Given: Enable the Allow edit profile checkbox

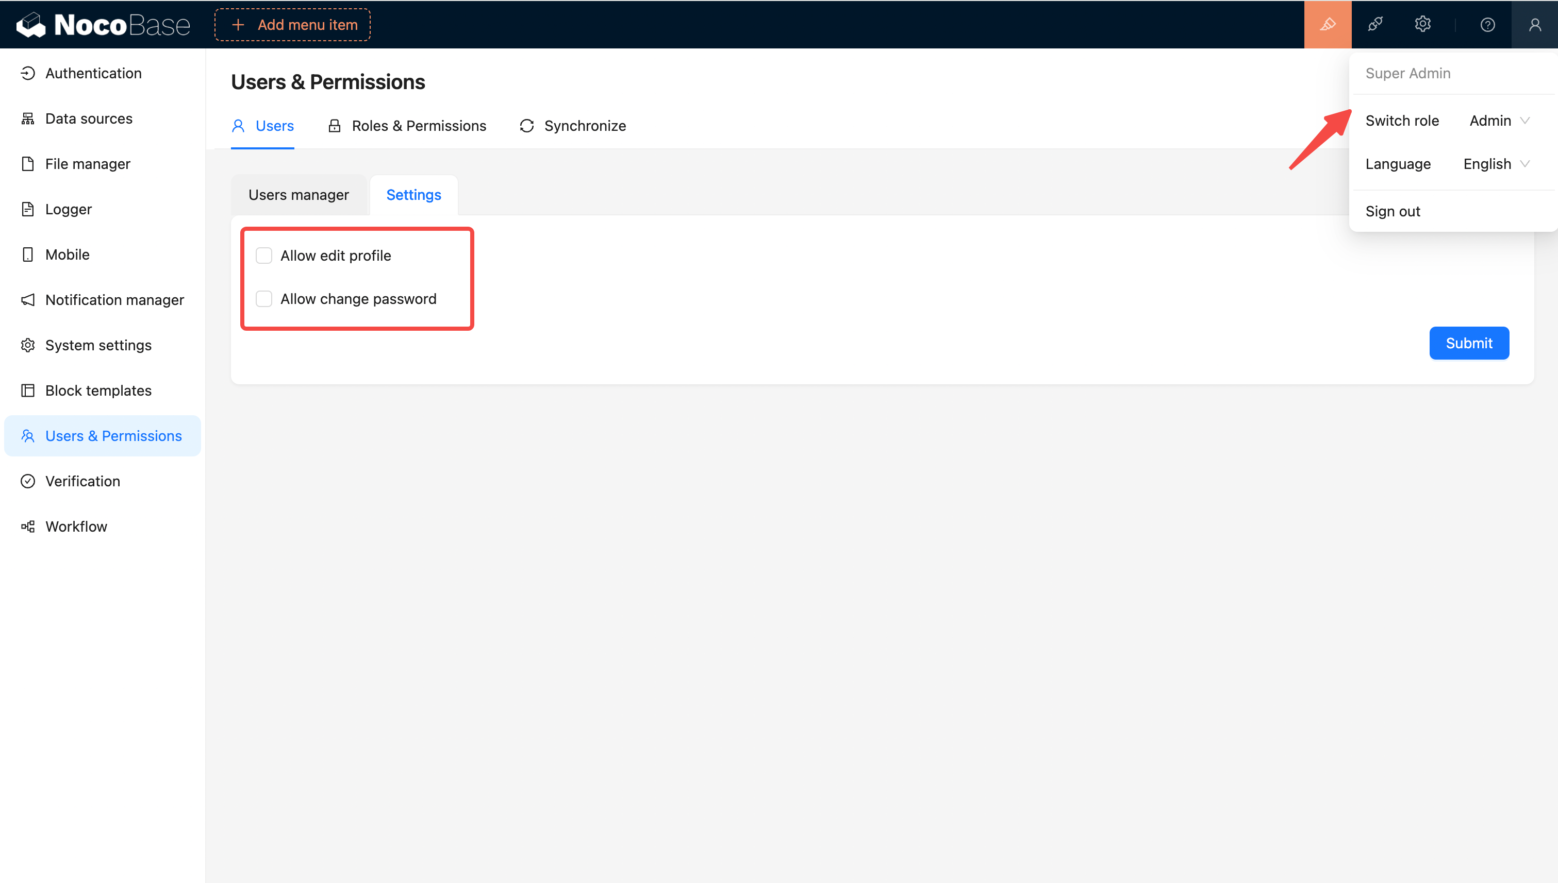Looking at the screenshot, I should [263, 256].
